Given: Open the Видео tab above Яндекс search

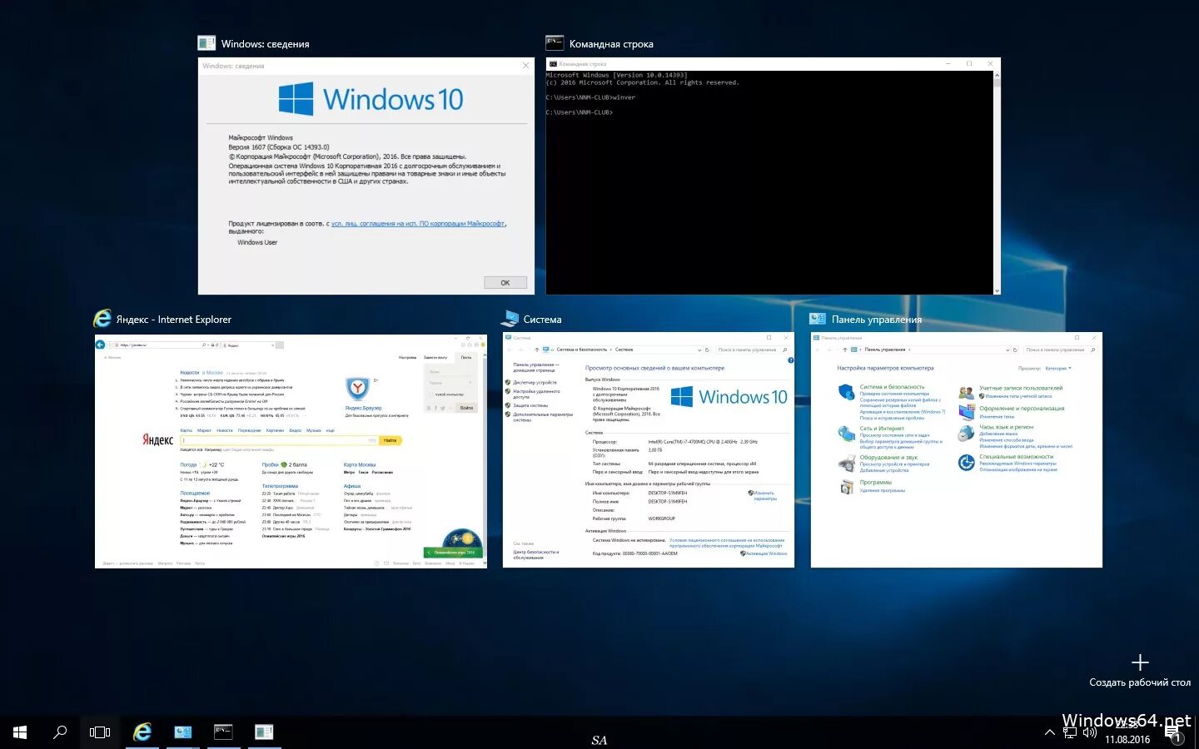Looking at the screenshot, I should [295, 430].
